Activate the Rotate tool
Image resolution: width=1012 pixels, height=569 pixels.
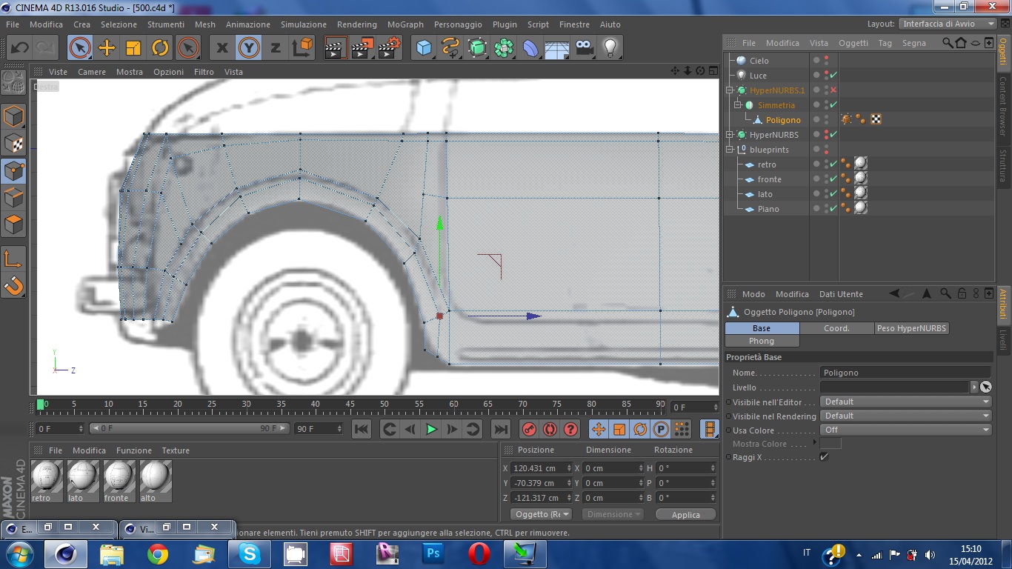pos(160,48)
